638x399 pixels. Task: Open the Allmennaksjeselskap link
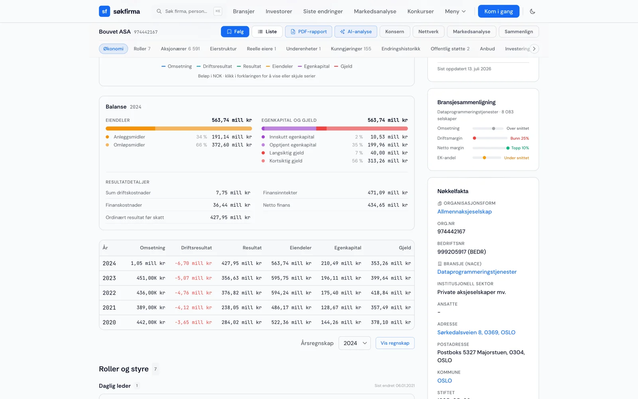pos(465,212)
